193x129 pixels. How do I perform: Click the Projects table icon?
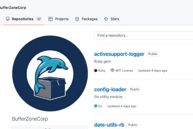pyautogui.click(x=51, y=19)
